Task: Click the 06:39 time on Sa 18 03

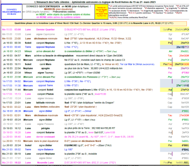Action: [17, 111]
